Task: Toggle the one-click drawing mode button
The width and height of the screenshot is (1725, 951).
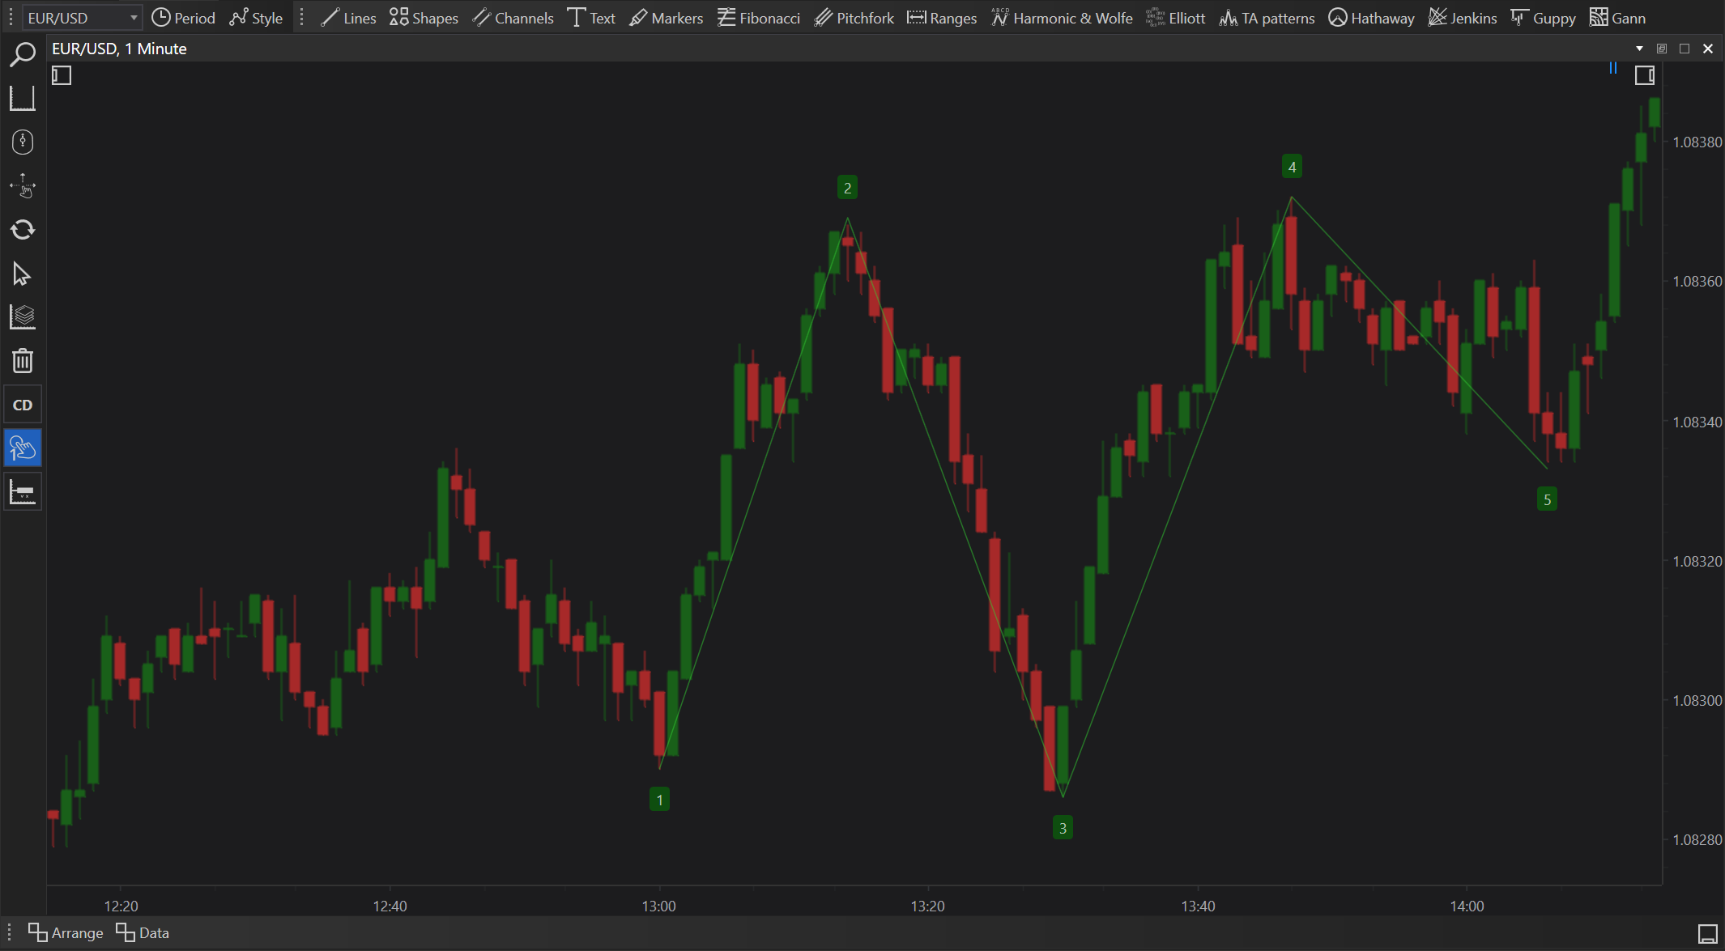Action: pyautogui.click(x=22, y=448)
